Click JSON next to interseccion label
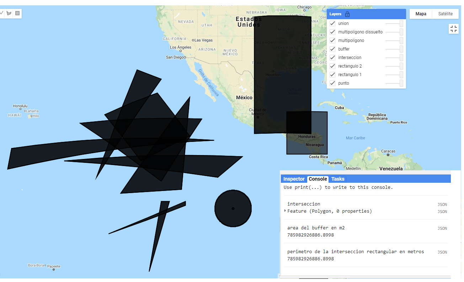The image size is (464, 282). tap(442, 204)
